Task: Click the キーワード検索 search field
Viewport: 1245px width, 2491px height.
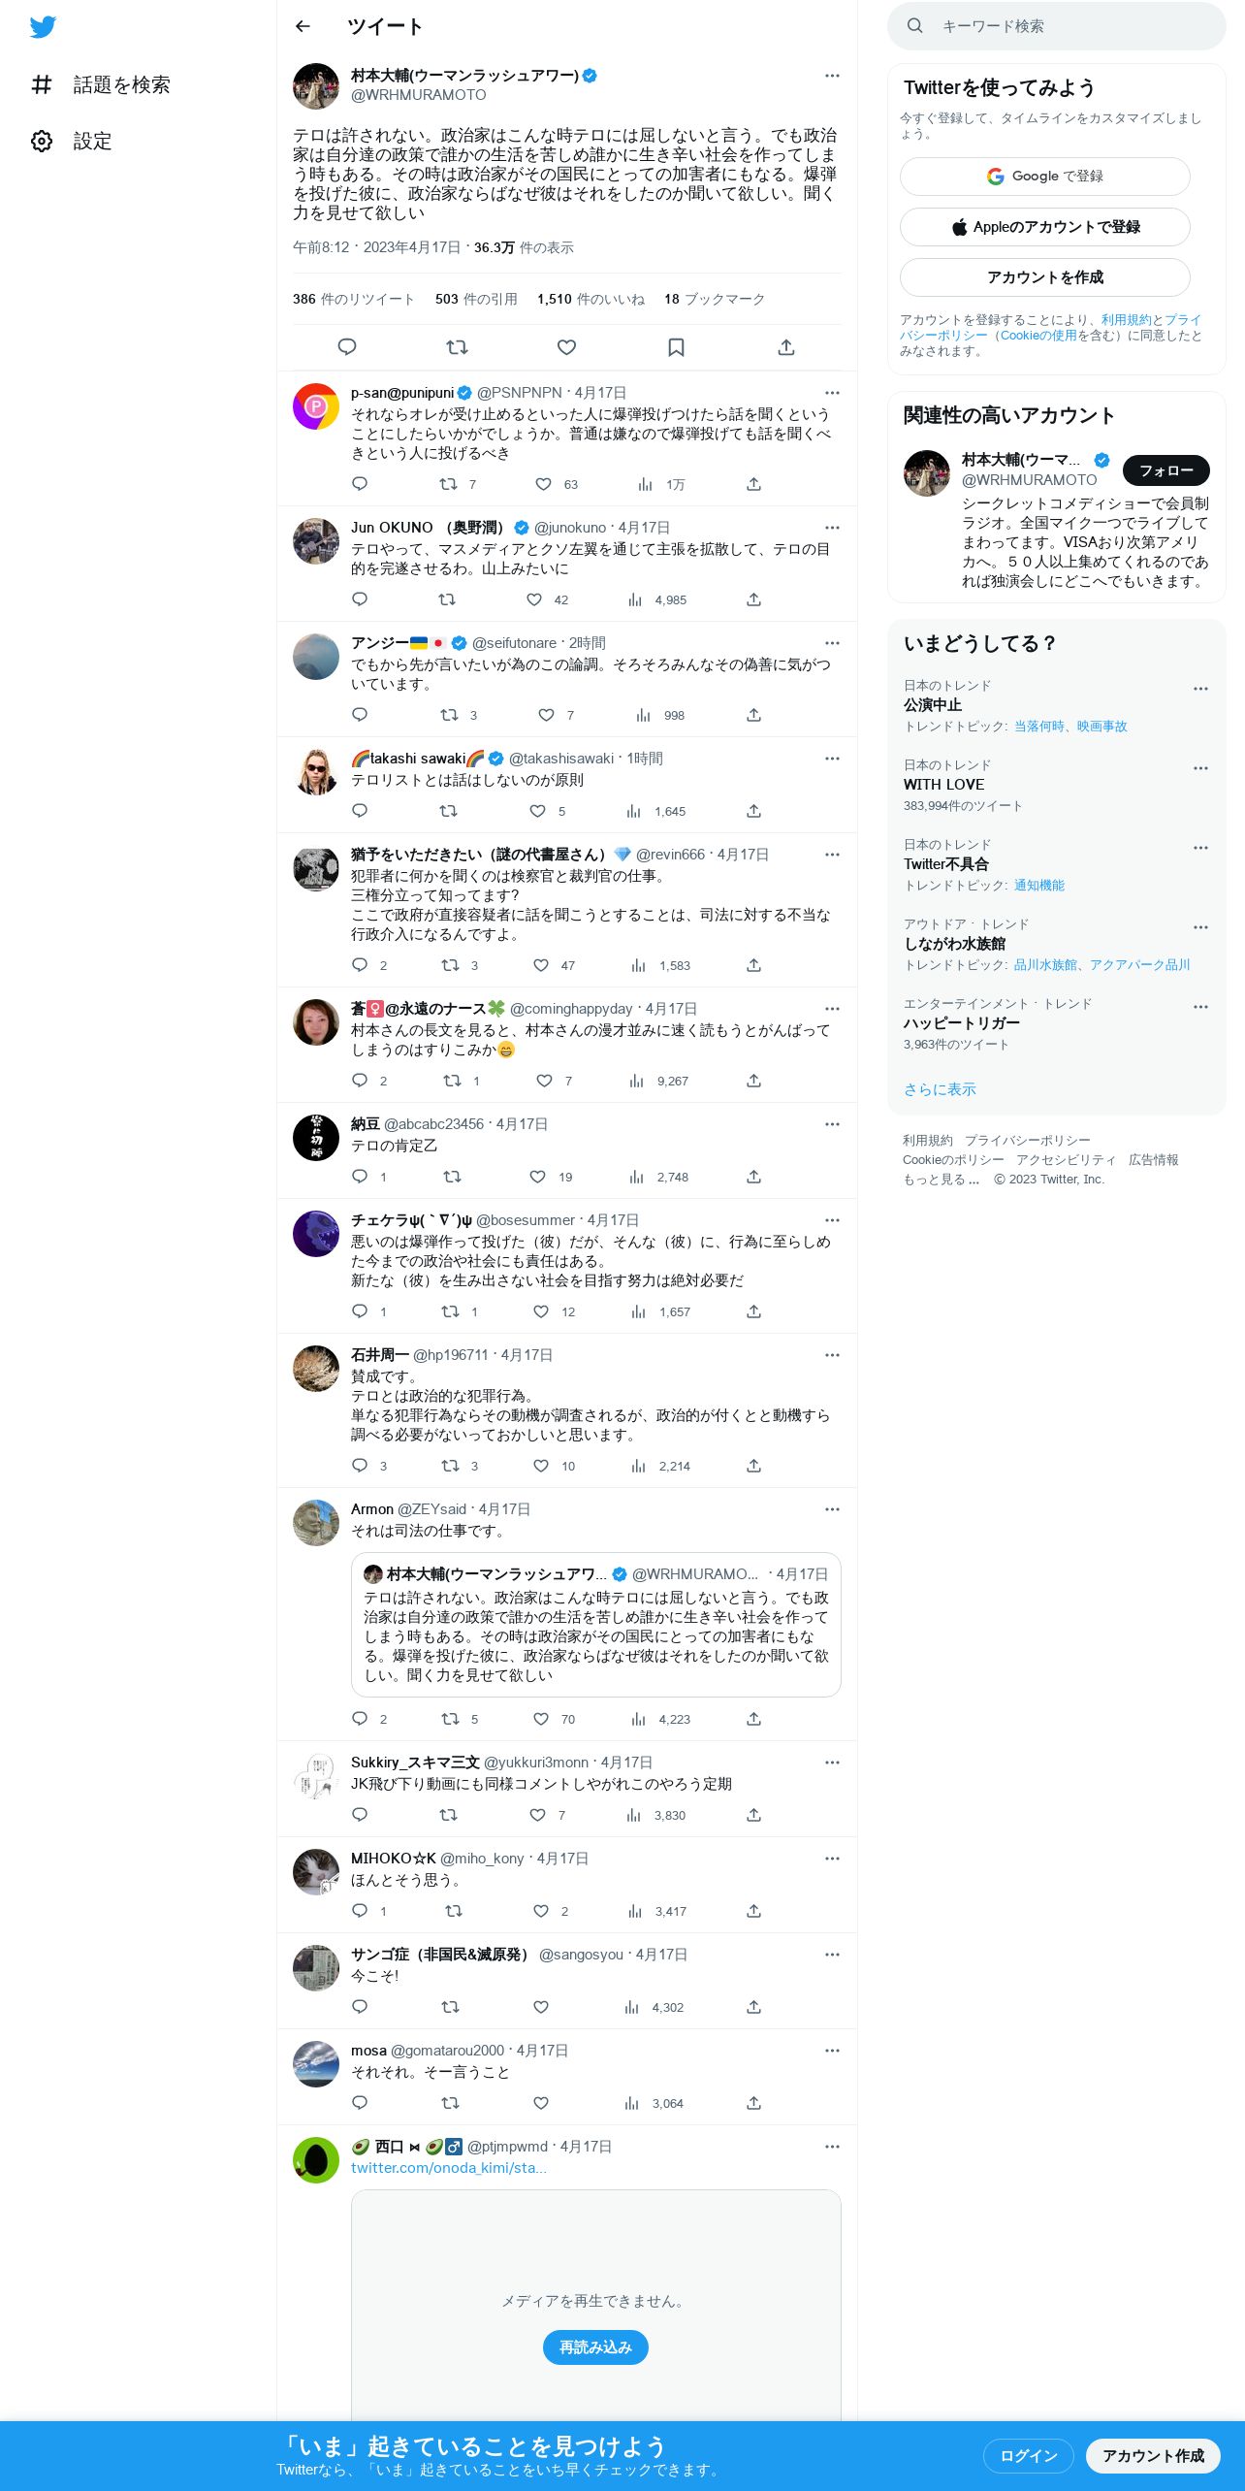Action: [x=1057, y=26]
